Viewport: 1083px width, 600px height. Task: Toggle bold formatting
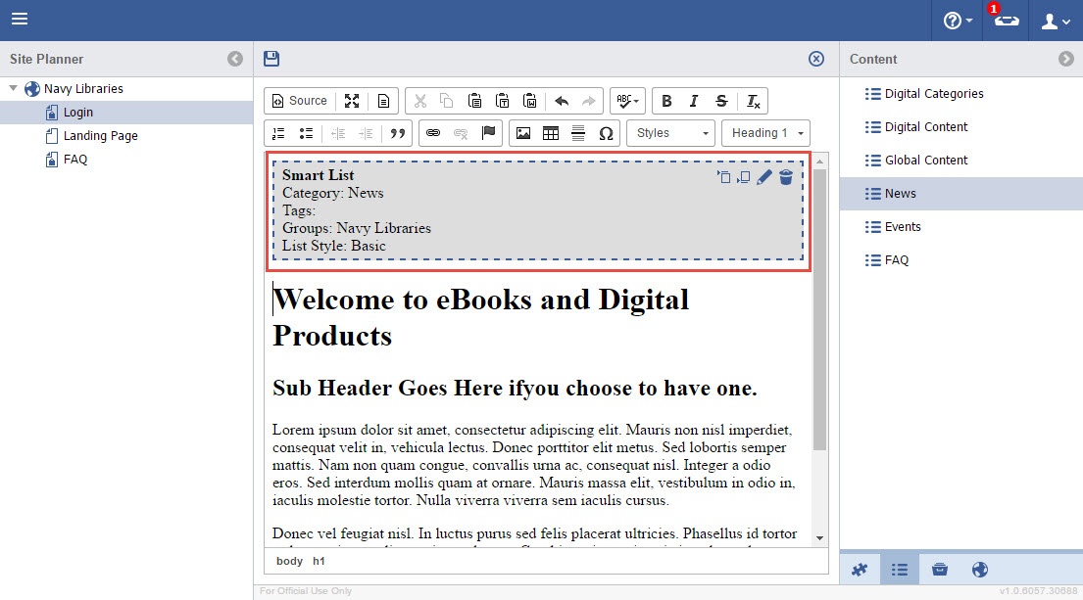(x=666, y=101)
